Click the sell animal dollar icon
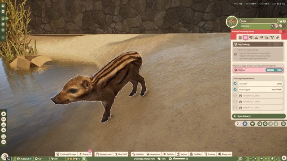This screenshot has width=287, height=161. (x=276, y=123)
